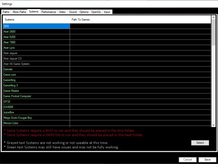Choose Atari 7800 system
This screenshot has height=164, width=218.
(x=36, y=42)
